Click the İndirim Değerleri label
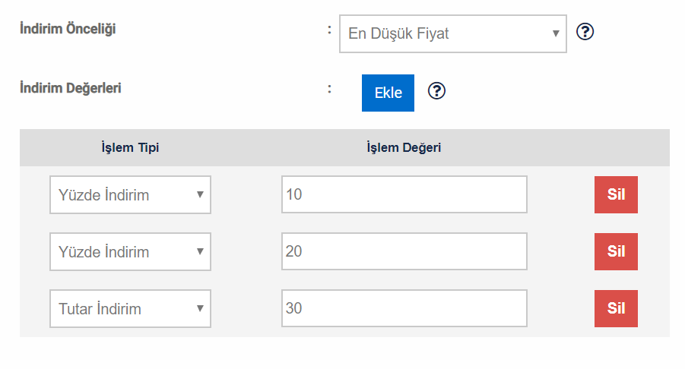Viewport: 685px width, 369px height. point(71,88)
